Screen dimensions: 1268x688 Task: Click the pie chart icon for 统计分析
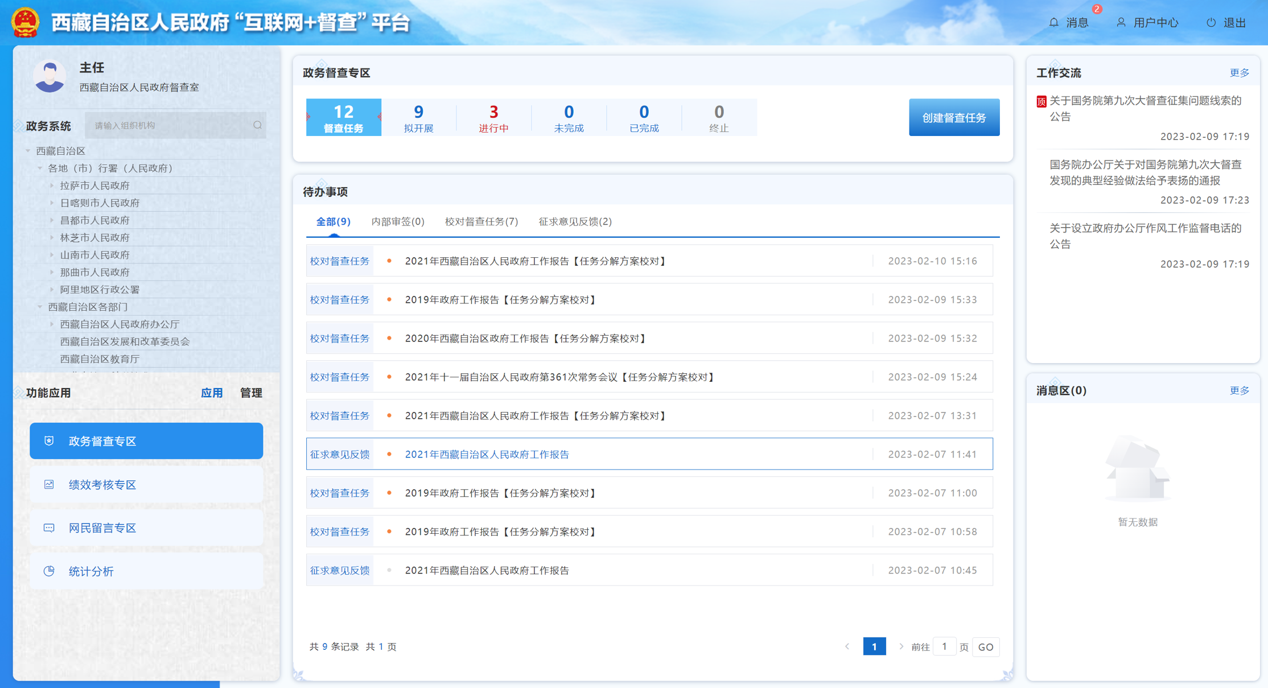point(49,571)
